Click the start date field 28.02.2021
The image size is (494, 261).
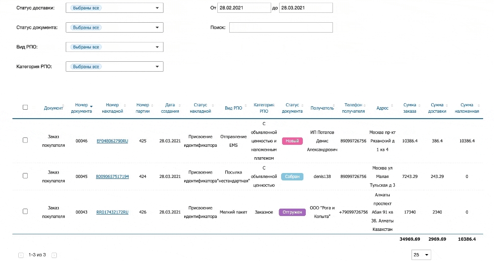point(245,8)
